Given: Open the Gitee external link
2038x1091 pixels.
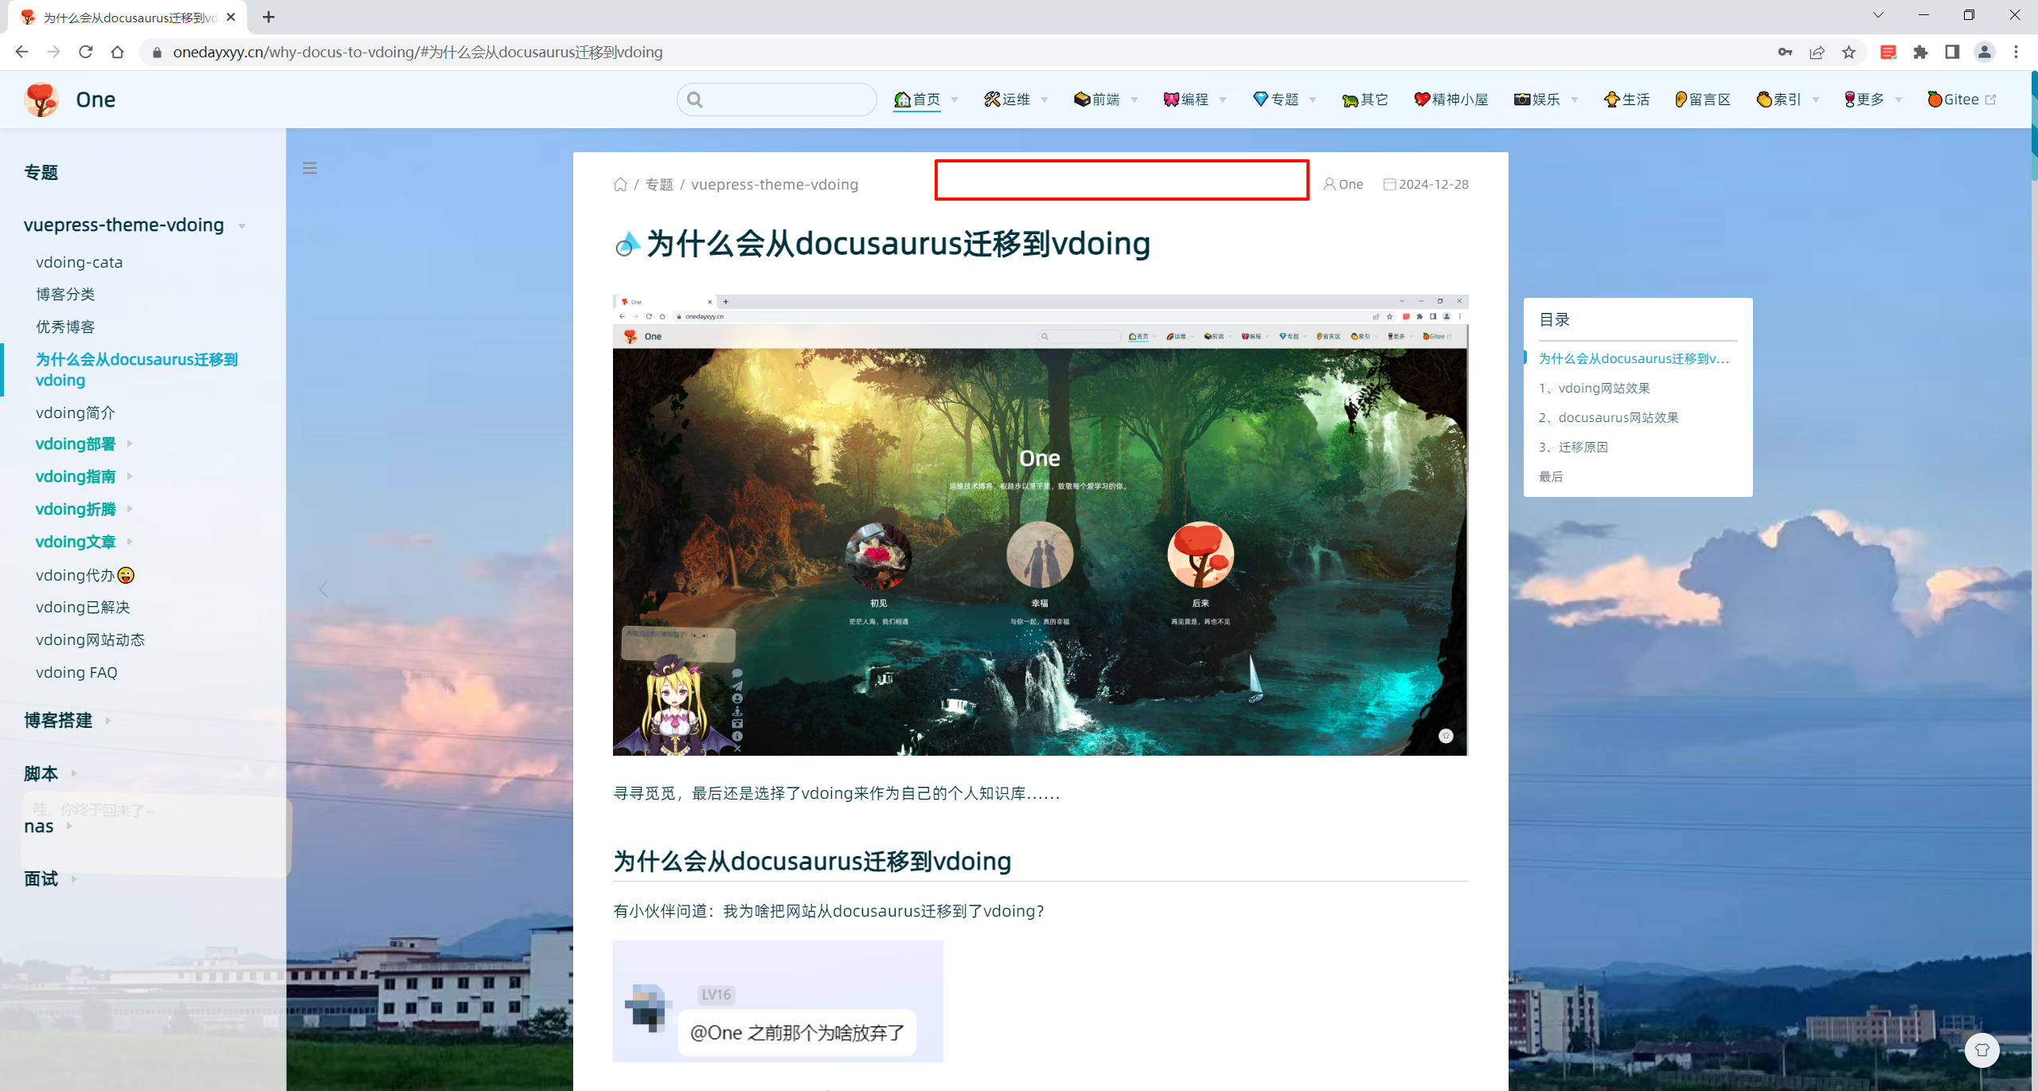Looking at the screenshot, I should pyautogui.click(x=1962, y=100).
